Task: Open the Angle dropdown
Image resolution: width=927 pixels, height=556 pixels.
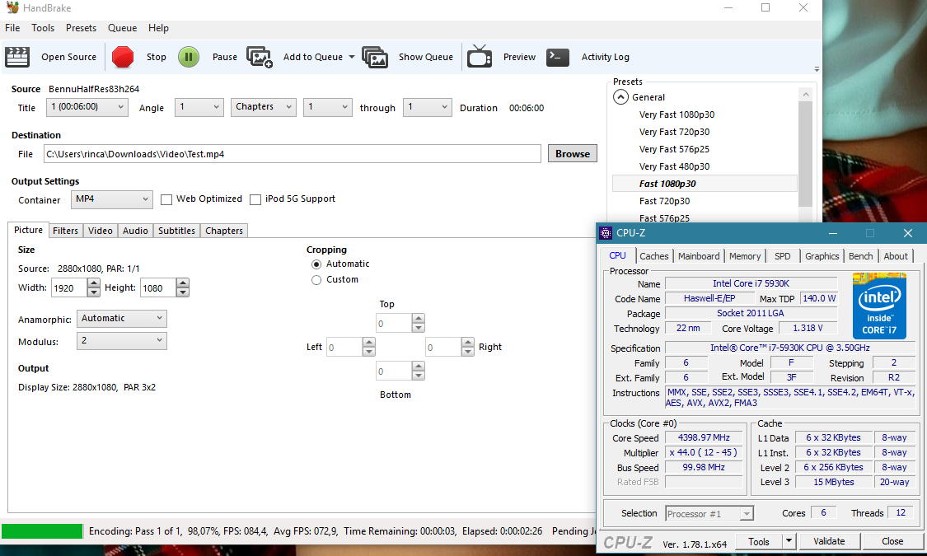Action: click(199, 107)
